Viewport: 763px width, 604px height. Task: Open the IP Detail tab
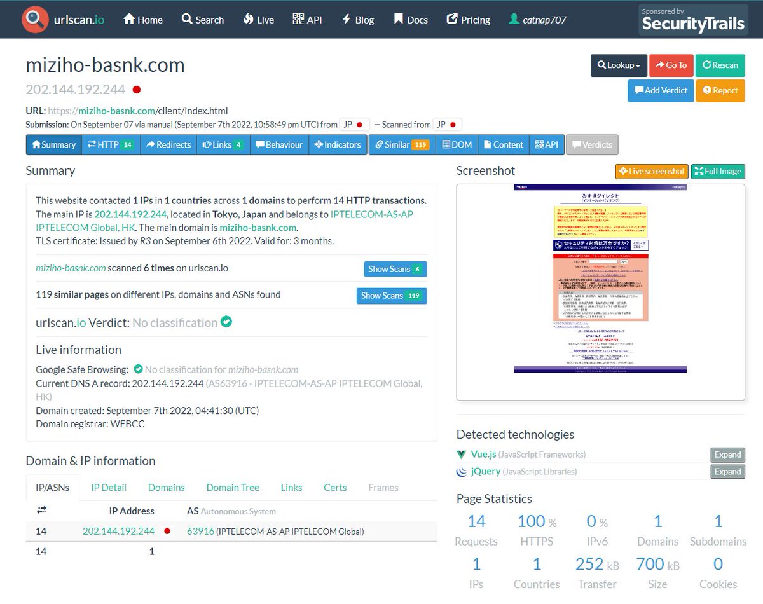pyautogui.click(x=109, y=488)
